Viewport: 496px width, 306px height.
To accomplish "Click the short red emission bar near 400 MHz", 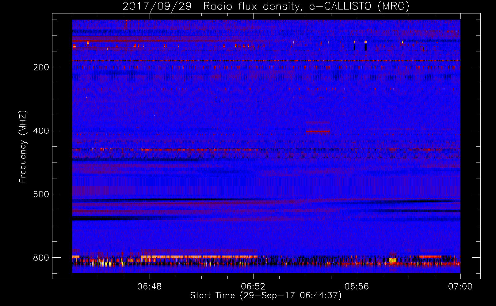I will (318, 131).
